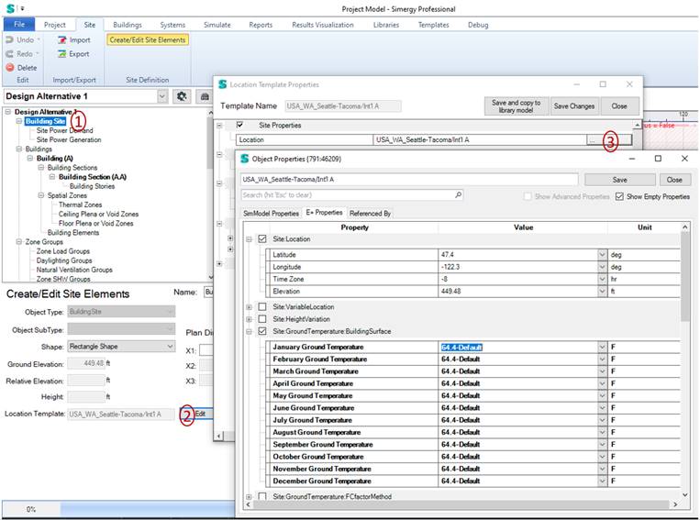Toggle Show Advanced Properties checkbox

point(528,196)
